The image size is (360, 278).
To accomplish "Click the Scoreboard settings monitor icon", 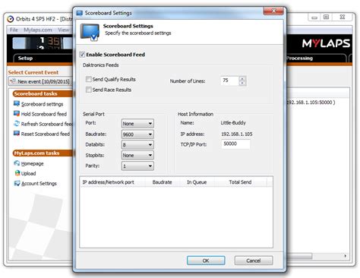I will coord(17,103).
